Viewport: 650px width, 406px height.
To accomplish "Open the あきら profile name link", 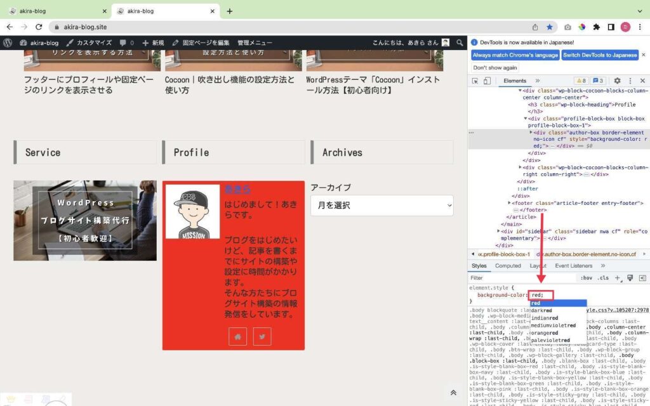I will pyautogui.click(x=237, y=189).
